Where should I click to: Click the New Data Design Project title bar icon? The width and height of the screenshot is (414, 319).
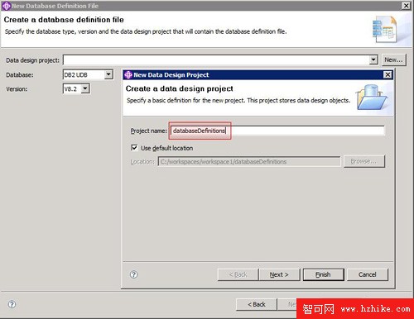[x=128, y=74]
